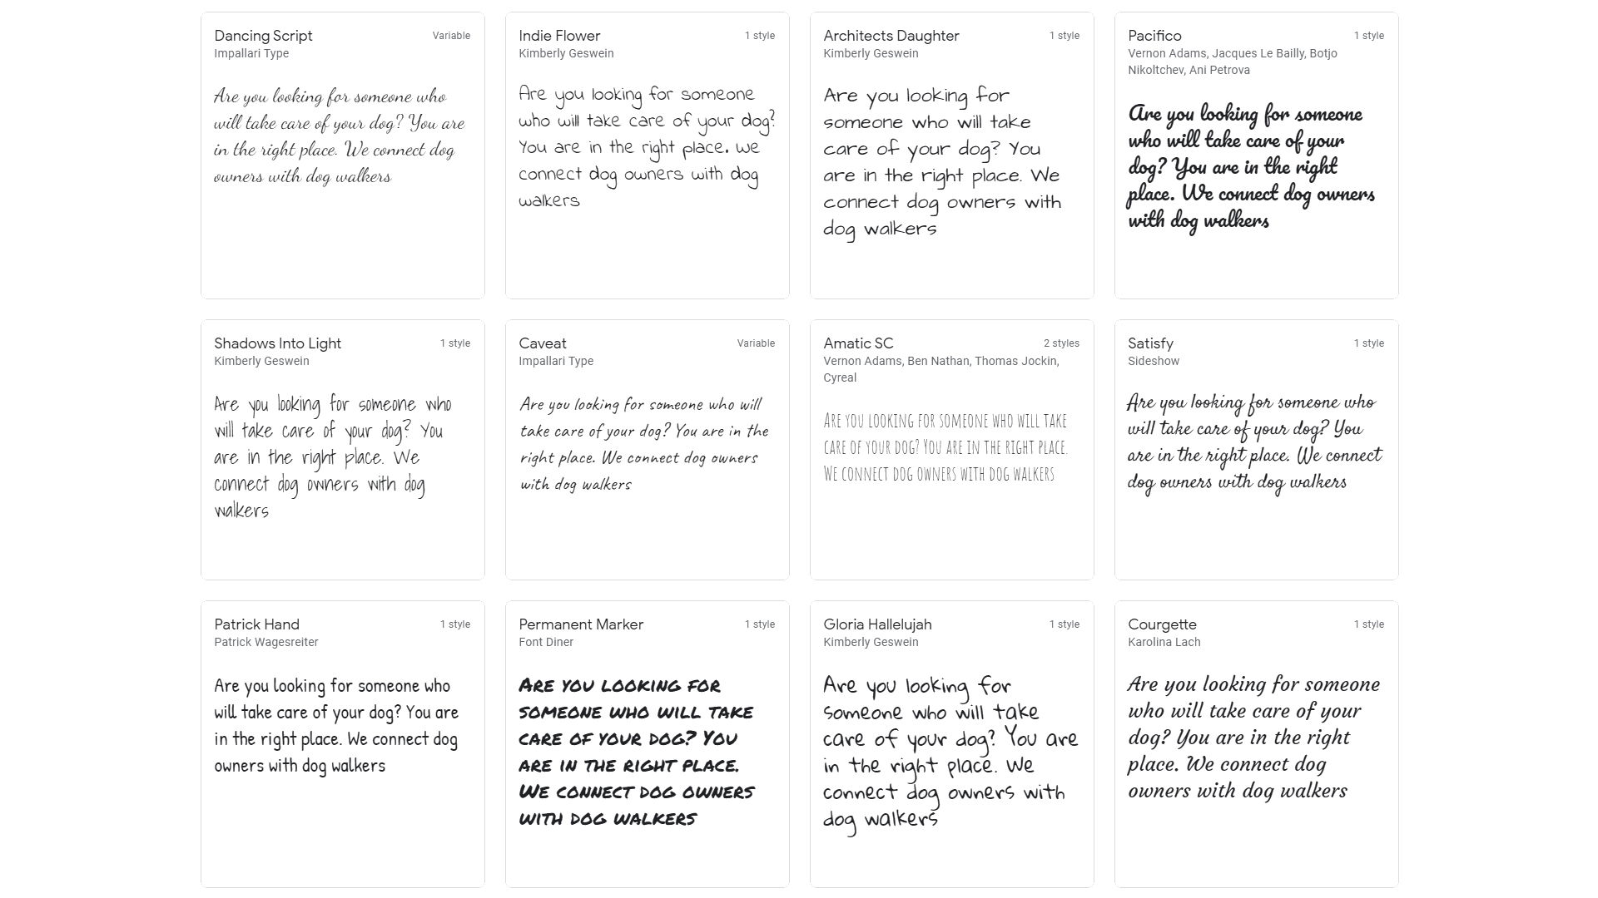
Task: Click Impallari Type under Caveat
Action: pos(556,361)
